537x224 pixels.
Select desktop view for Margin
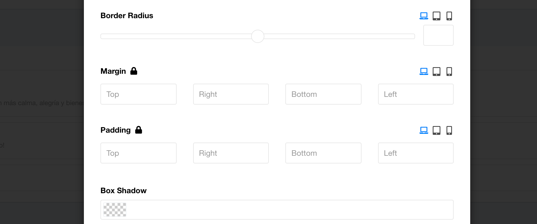tap(424, 71)
